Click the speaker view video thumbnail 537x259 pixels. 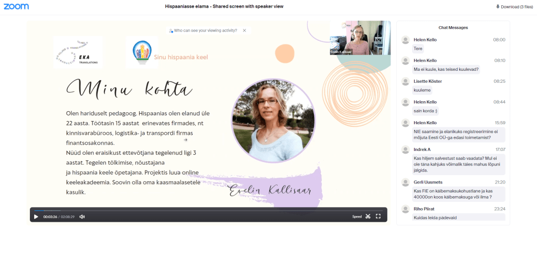pos(360,38)
